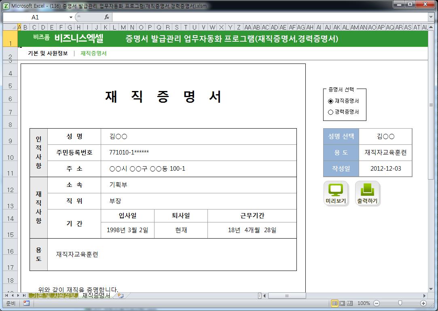Click the vertical scroll down arrow
Image resolution: width=438 pixels, height=311 pixels.
coord(431,289)
